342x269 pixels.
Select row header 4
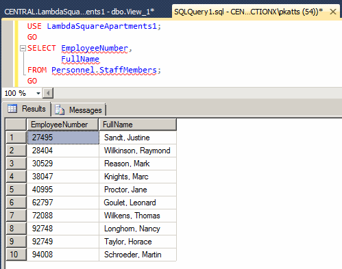(x=16, y=177)
